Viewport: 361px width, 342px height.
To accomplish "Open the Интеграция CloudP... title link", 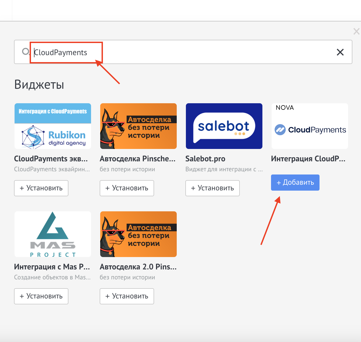I will [308, 159].
